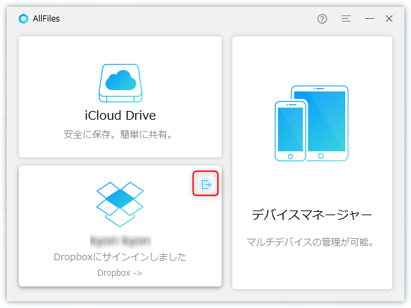
Task: Click the iCloud Drive cloud icon
Action: (121, 83)
